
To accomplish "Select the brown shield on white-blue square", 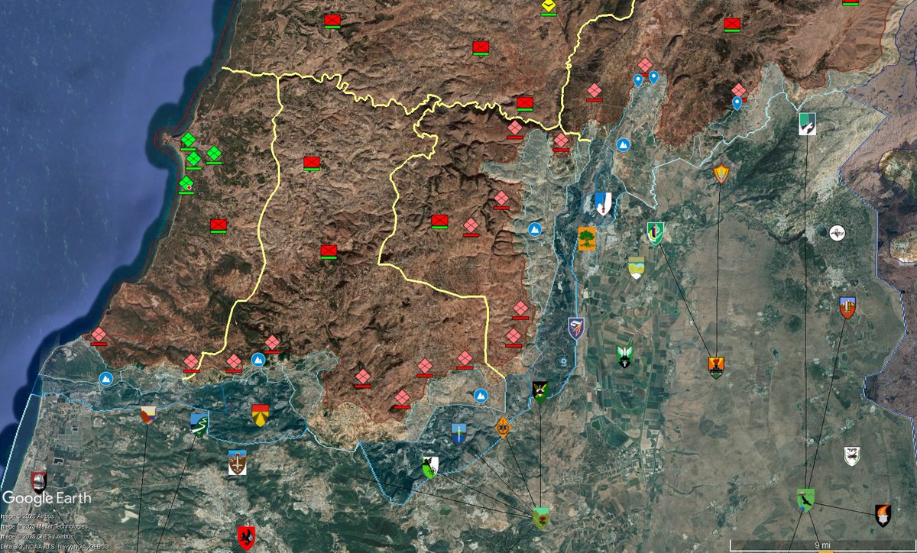I will pos(238,463).
